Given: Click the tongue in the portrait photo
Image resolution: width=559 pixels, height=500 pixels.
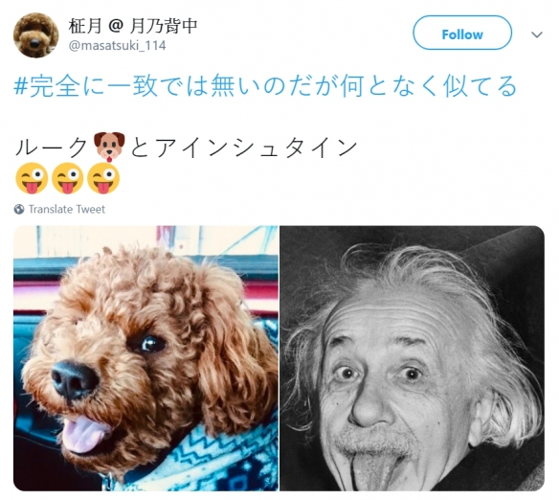Looking at the screenshot, I should pos(378,470).
